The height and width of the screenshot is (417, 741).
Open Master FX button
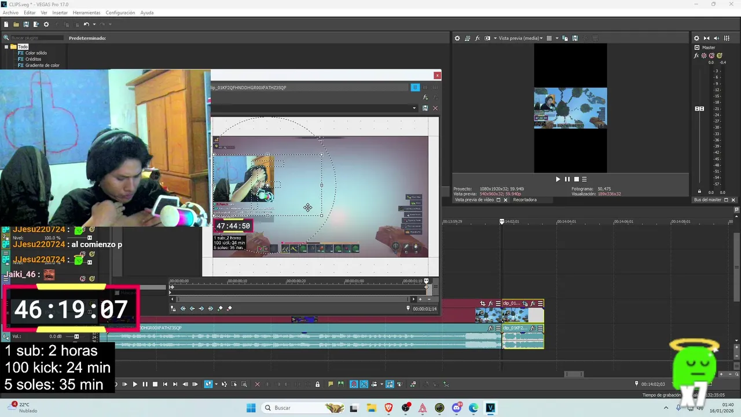click(697, 56)
